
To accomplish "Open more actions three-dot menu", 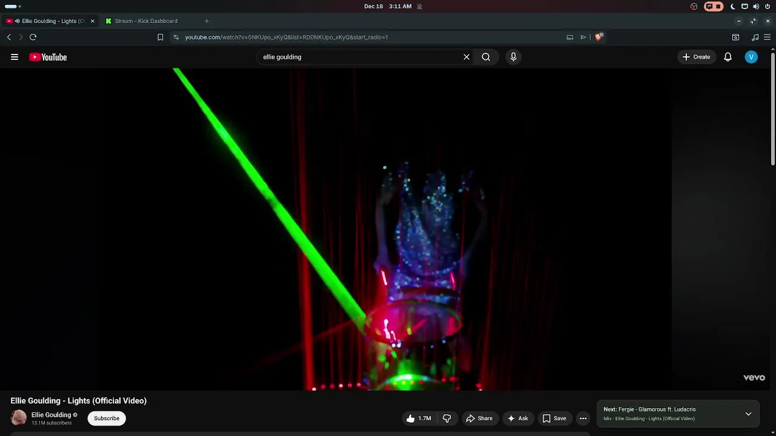I will [583, 418].
